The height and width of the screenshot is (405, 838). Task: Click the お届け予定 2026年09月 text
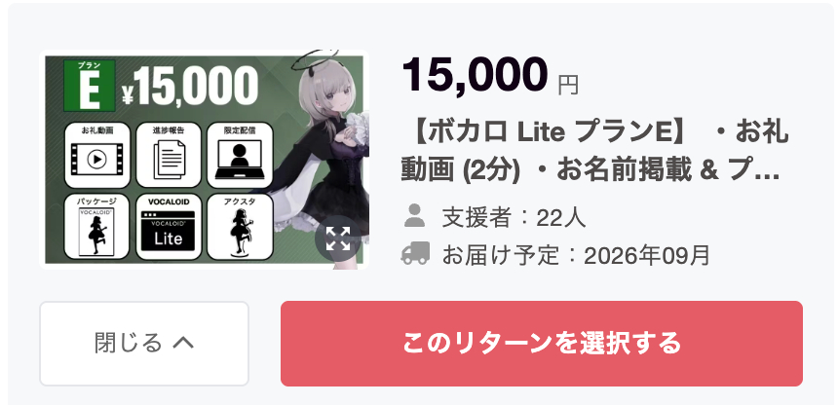(x=576, y=255)
